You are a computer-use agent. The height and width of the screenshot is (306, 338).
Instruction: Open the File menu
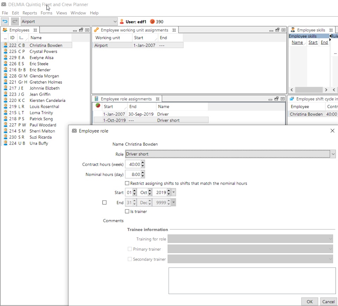5,13
